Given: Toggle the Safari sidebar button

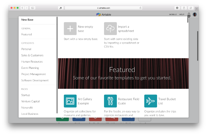Looking at the screenshot, I should click(x=33, y=8).
